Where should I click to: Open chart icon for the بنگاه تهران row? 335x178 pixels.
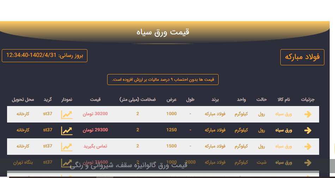[x=66, y=163]
